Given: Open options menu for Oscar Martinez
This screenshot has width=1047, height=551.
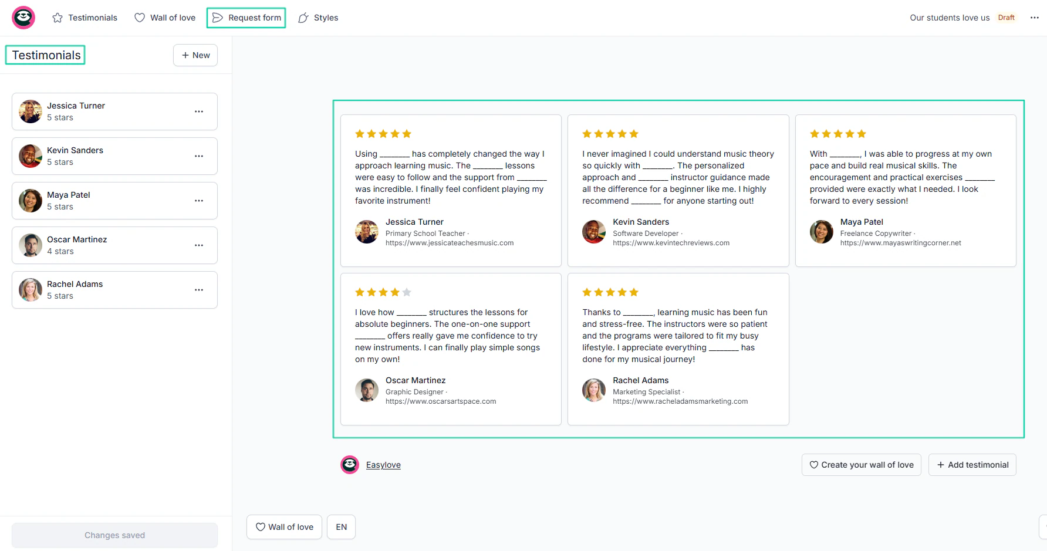Looking at the screenshot, I should (199, 245).
